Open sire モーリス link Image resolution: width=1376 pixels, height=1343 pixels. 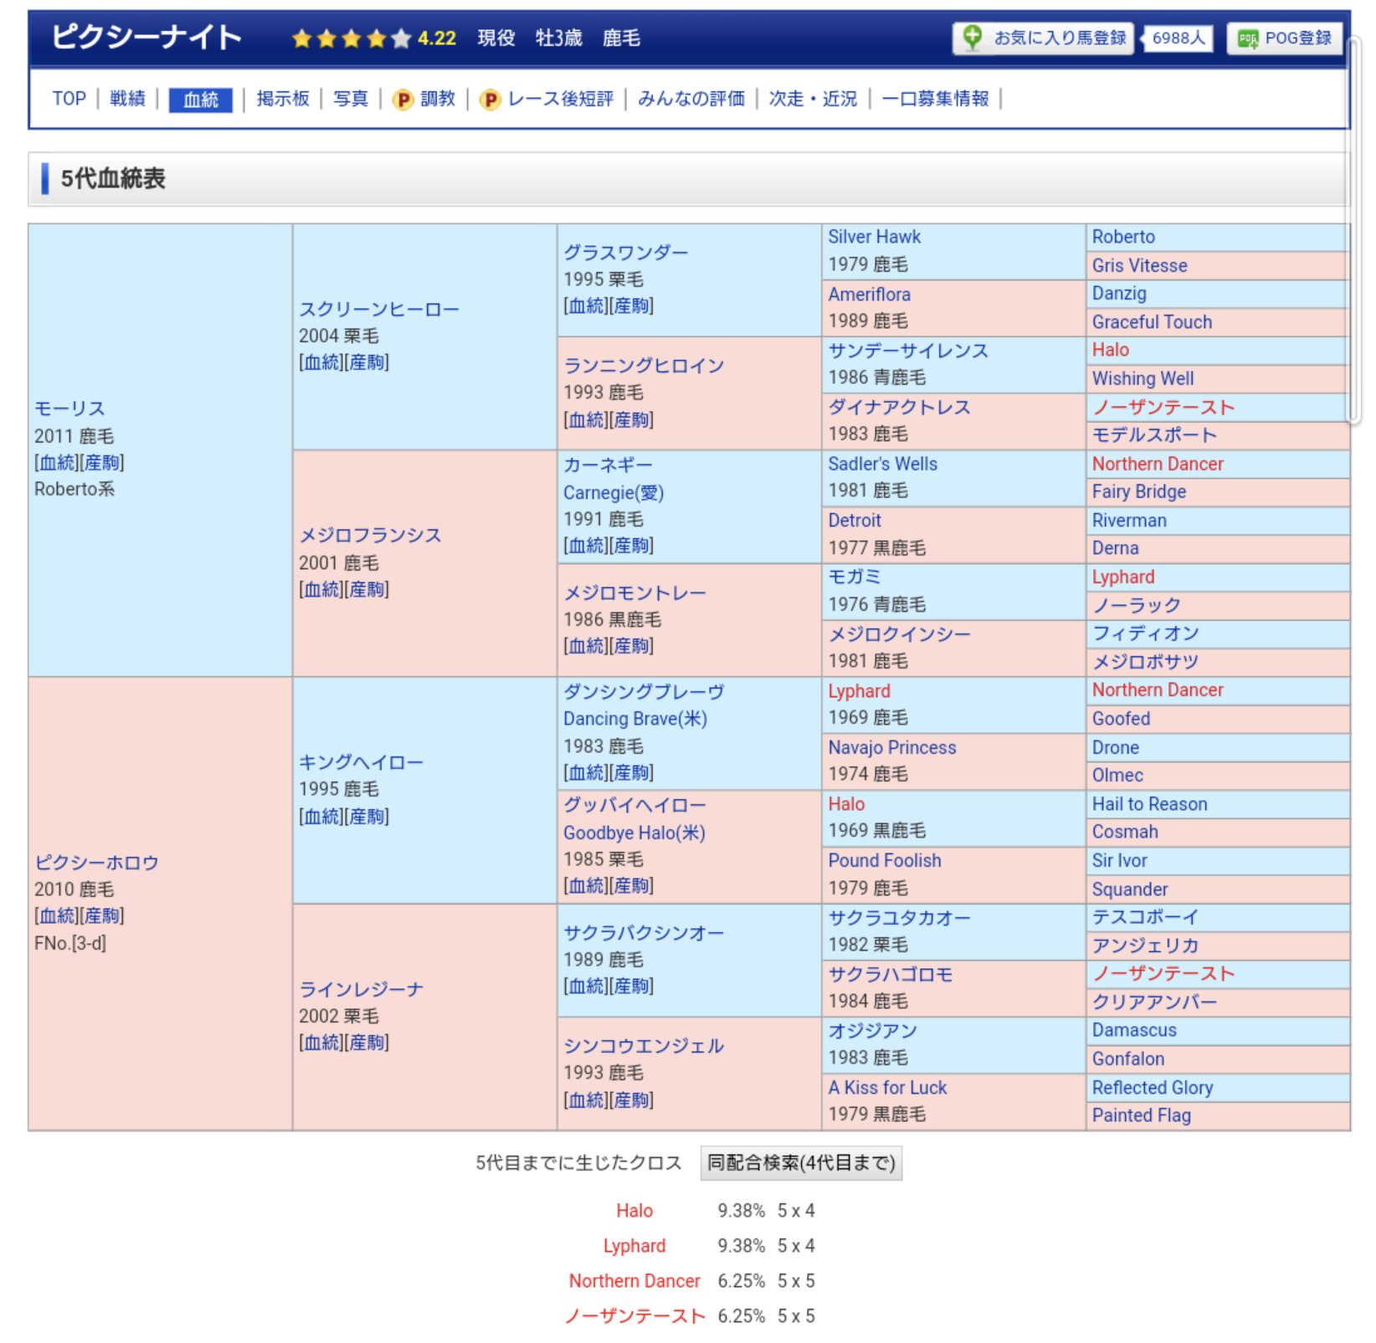coord(69,408)
